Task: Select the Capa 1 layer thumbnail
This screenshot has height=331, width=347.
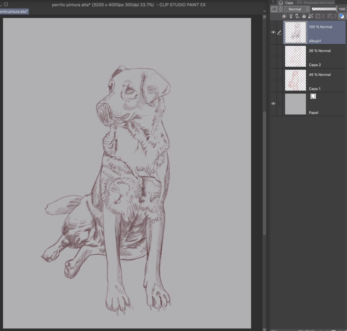Action: click(x=295, y=80)
